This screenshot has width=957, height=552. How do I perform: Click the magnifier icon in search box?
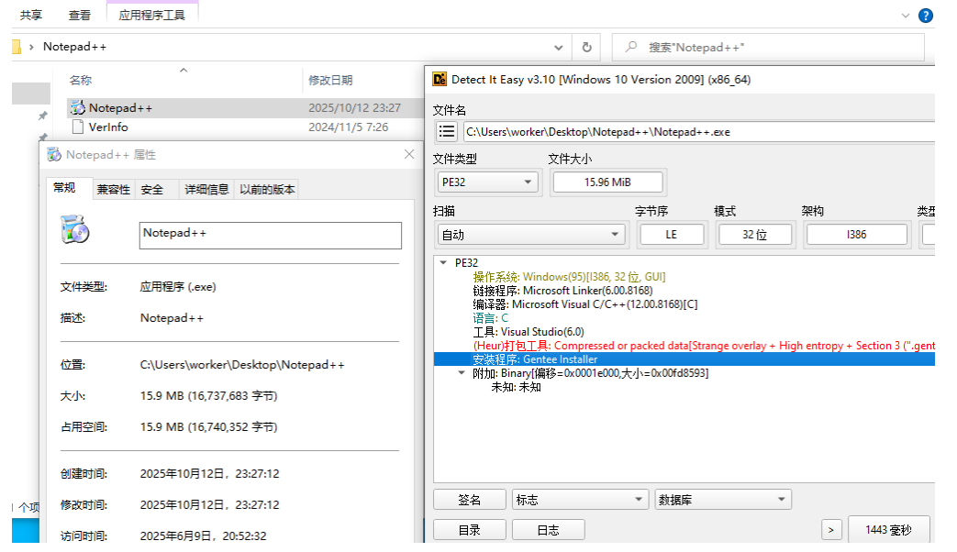(631, 47)
